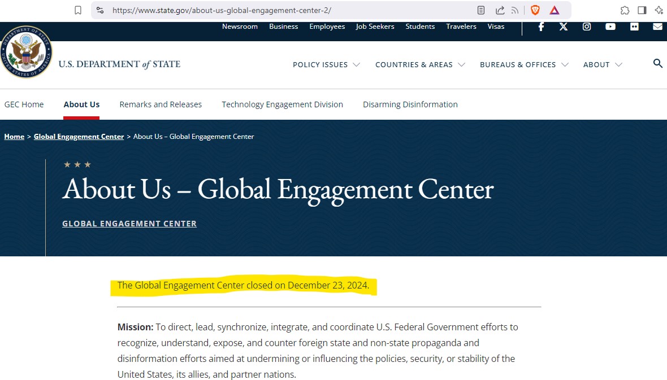Expand the Bureaus & Offices dropdown
Viewport: 667px width, 380px height.
click(524, 65)
